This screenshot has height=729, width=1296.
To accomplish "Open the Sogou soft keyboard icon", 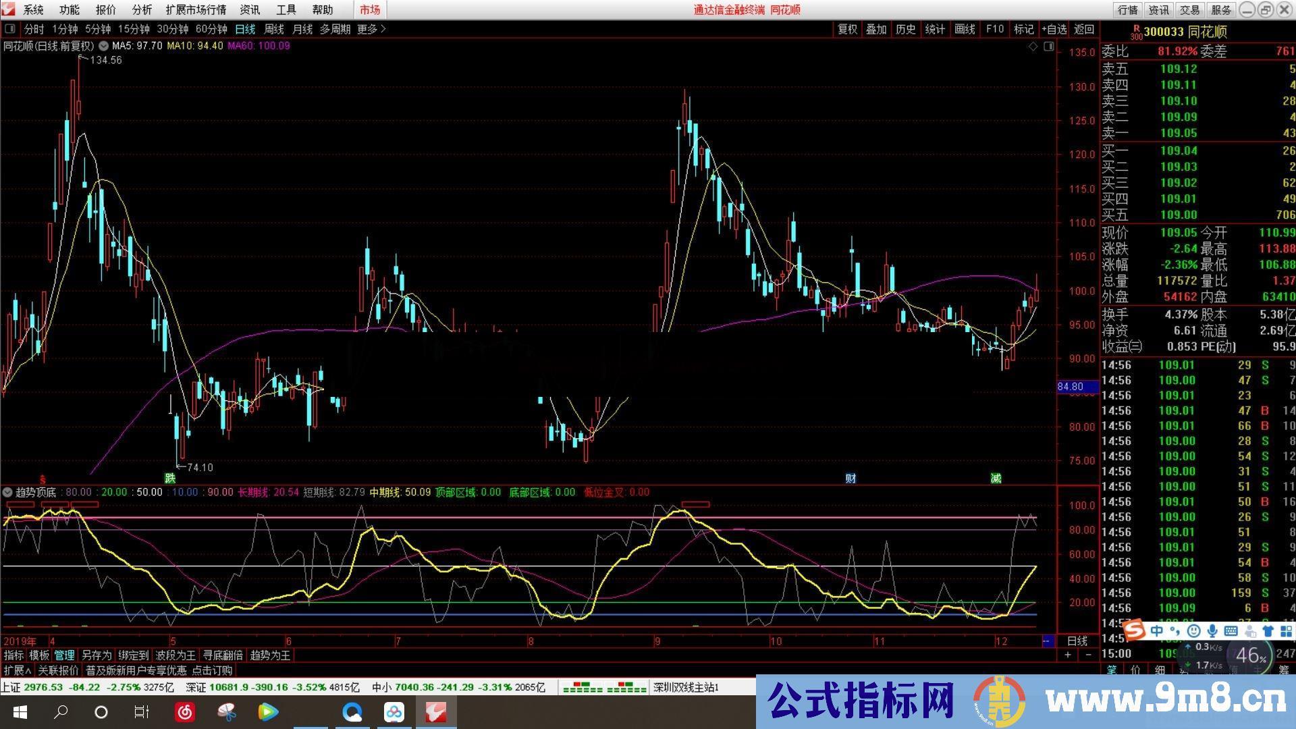I will tap(1231, 631).
